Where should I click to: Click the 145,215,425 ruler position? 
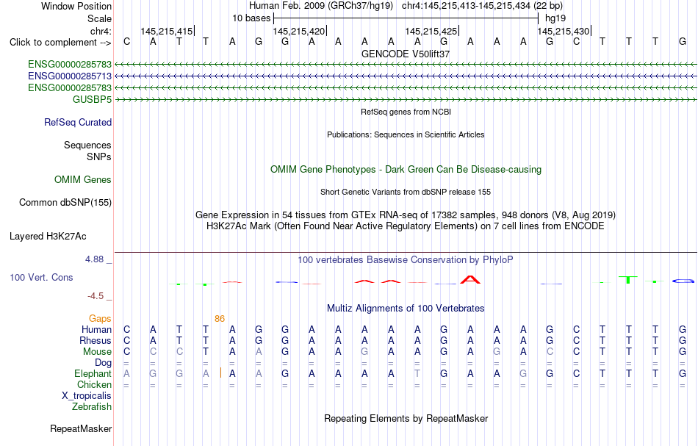431,32
